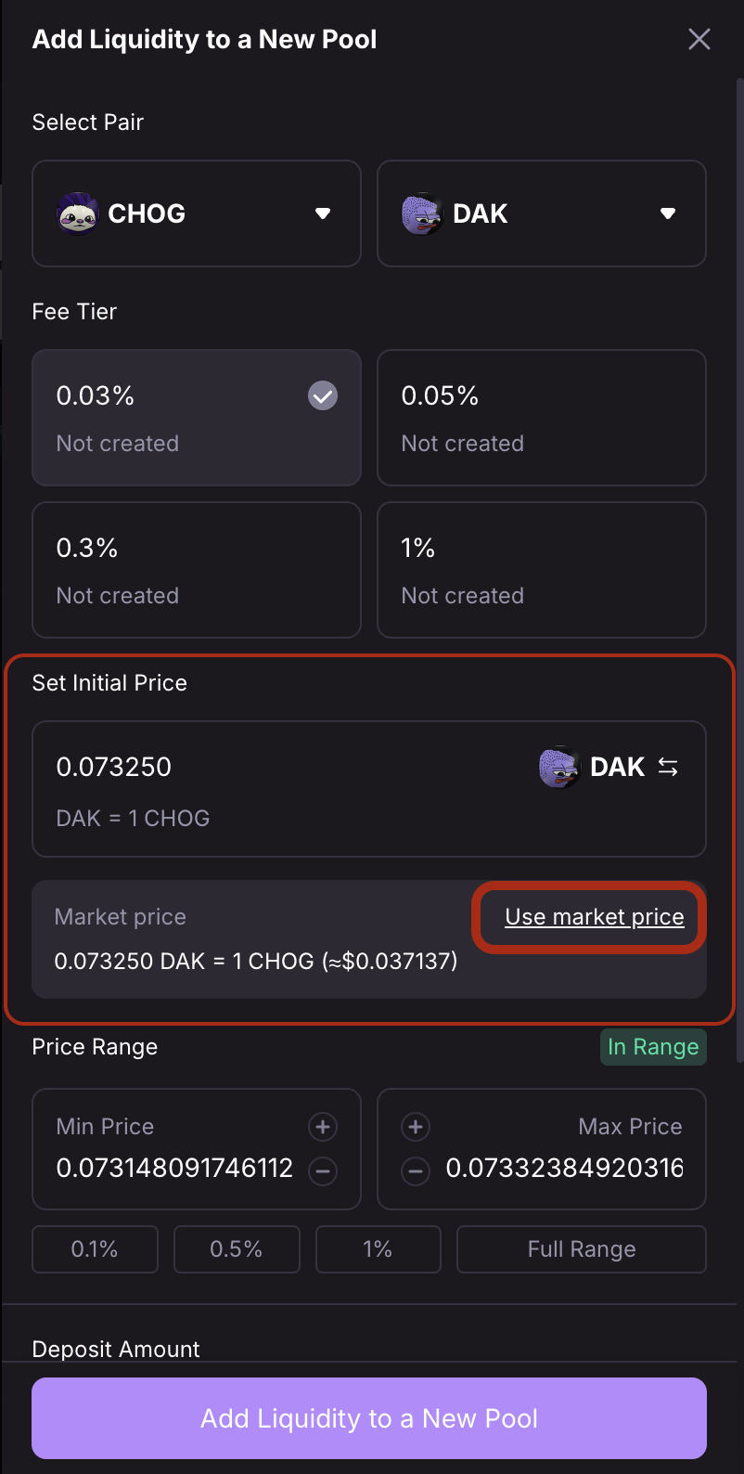Click the CHOG token avatar icon
Viewport: 744px width, 1474px height.
(x=78, y=214)
